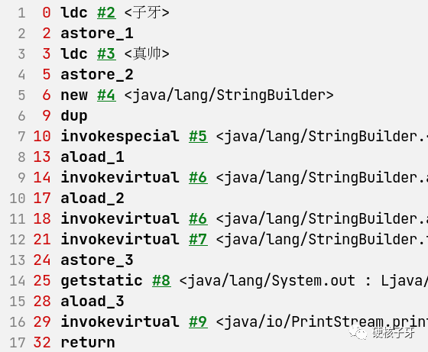Select the aload_2 instruction at offset 17
Viewport: 428px width, 352px height.
tap(92, 199)
